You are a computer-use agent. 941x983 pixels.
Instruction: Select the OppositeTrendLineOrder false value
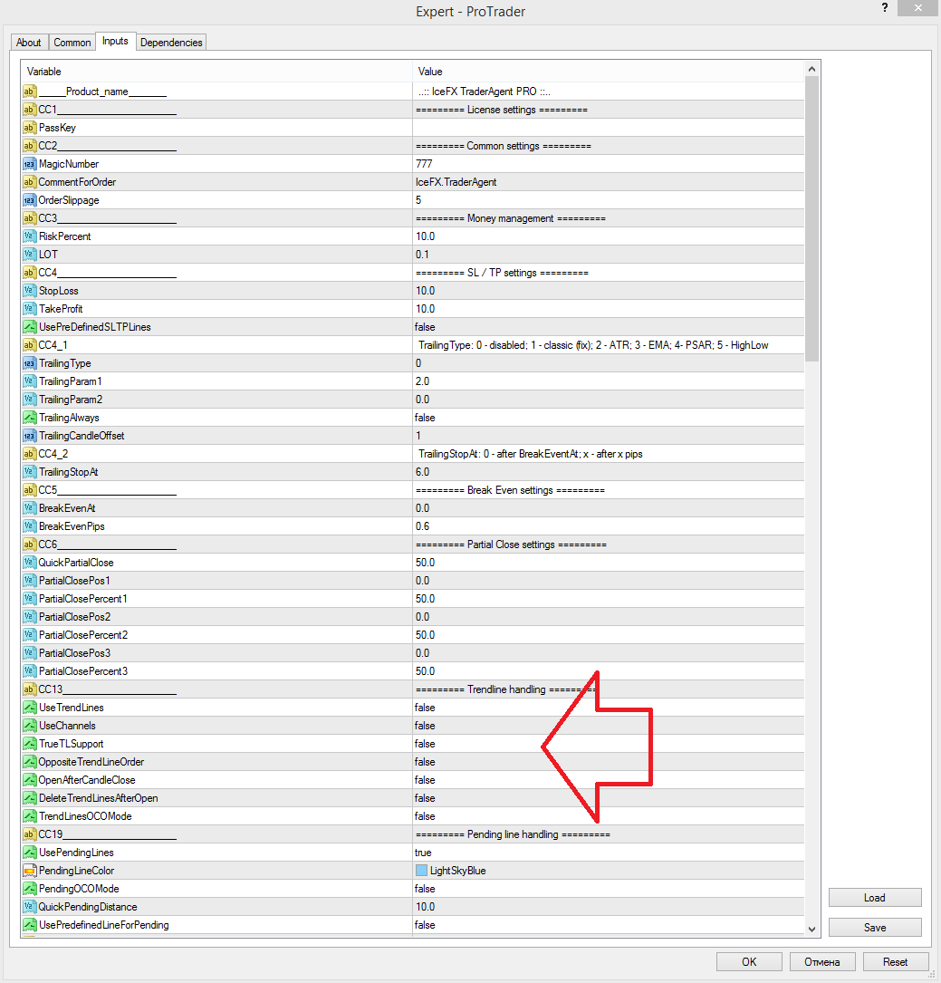(425, 762)
